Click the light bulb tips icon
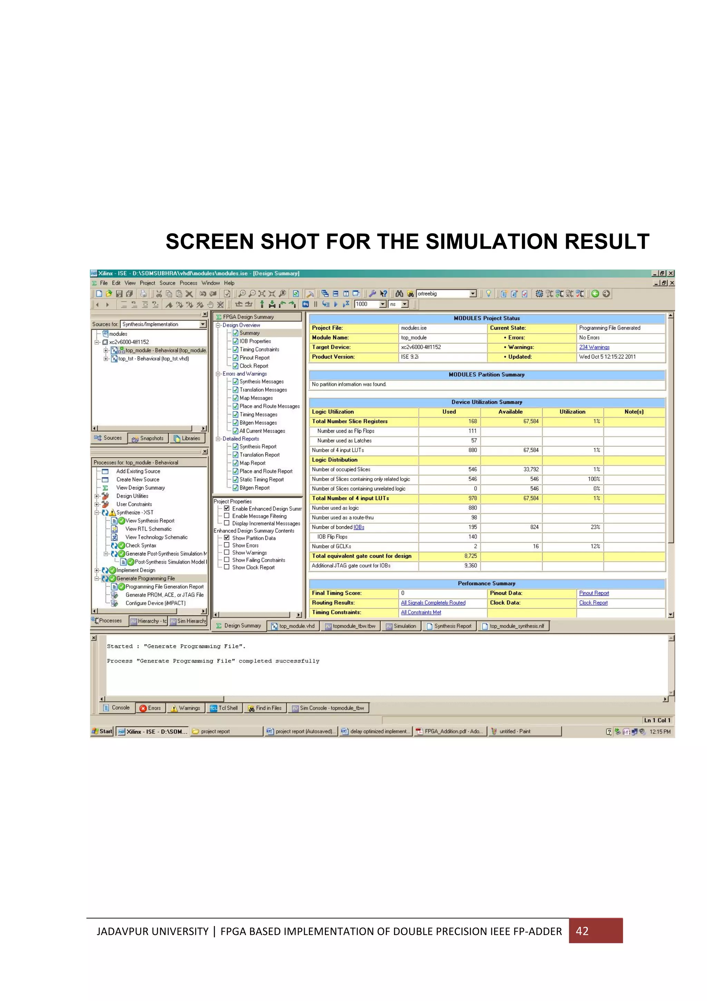Image resolution: width=707 pixels, height=1001 pixels. point(489,294)
